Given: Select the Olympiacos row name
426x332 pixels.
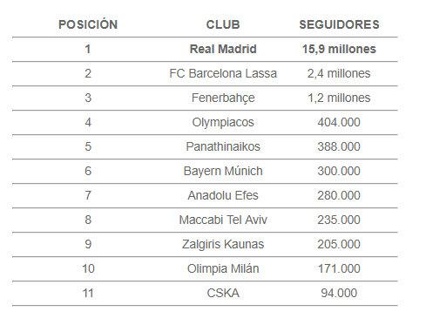Looking at the screenshot, I should pyautogui.click(x=223, y=123).
